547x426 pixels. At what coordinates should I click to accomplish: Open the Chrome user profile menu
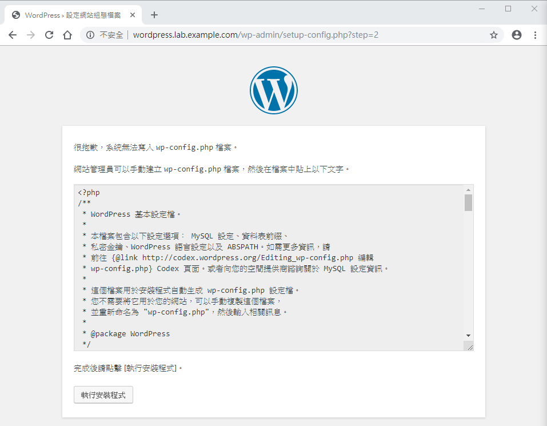pyautogui.click(x=517, y=35)
